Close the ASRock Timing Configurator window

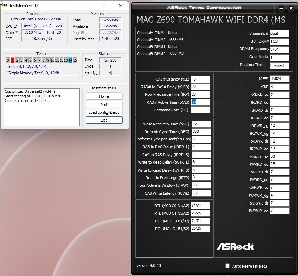pyautogui.click(x=291, y=8)
